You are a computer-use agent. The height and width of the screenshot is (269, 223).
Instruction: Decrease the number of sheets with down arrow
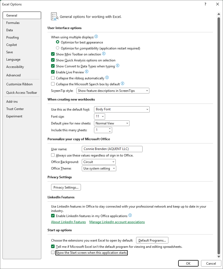(x=110, y=132)
